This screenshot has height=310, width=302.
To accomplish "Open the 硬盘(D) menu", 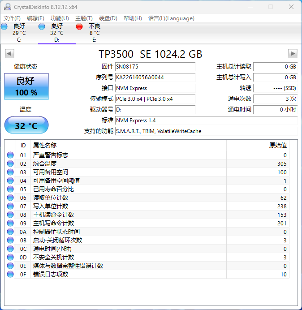I will (x=108, y=18).
